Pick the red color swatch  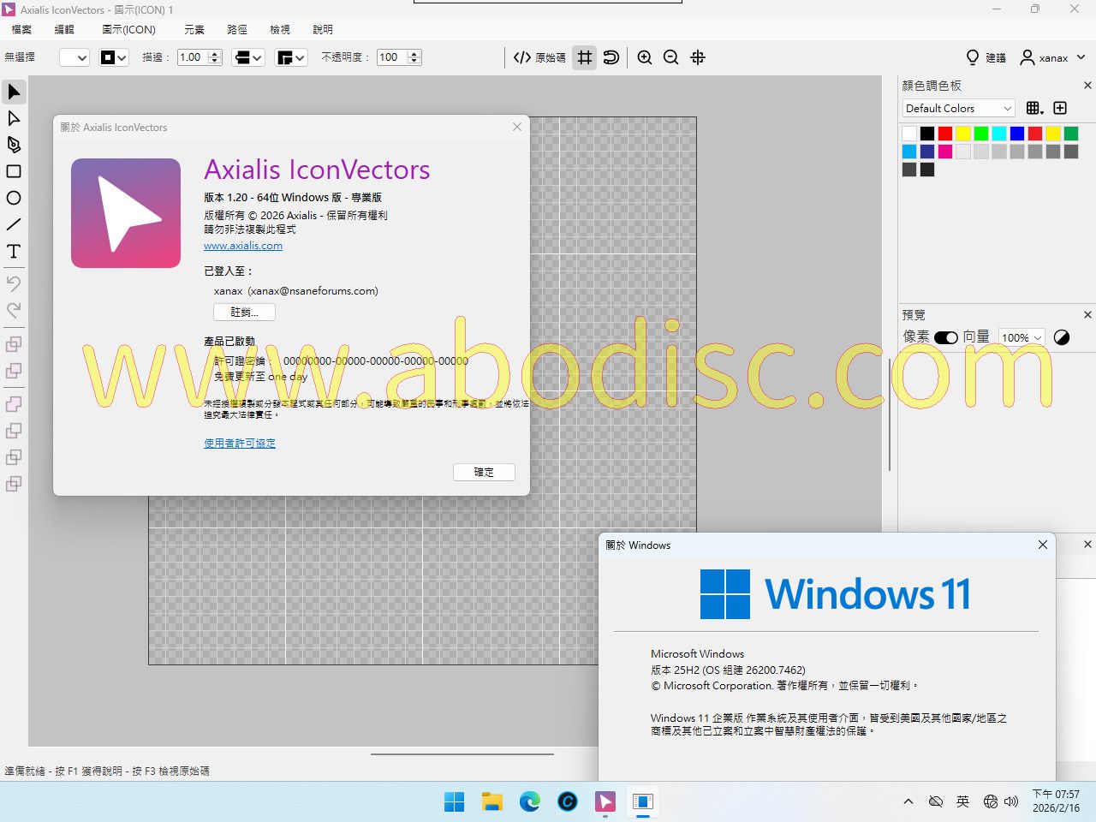coord(945,134)
